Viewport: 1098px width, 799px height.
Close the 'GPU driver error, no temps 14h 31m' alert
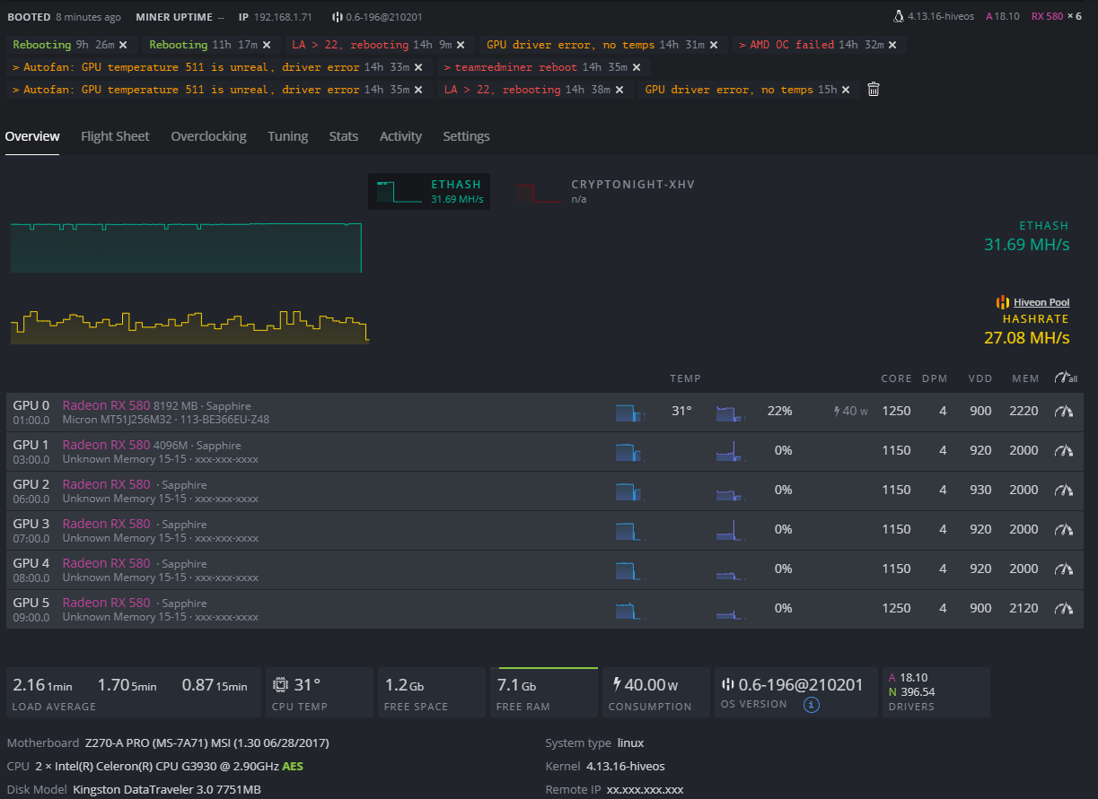coord(715,45)
